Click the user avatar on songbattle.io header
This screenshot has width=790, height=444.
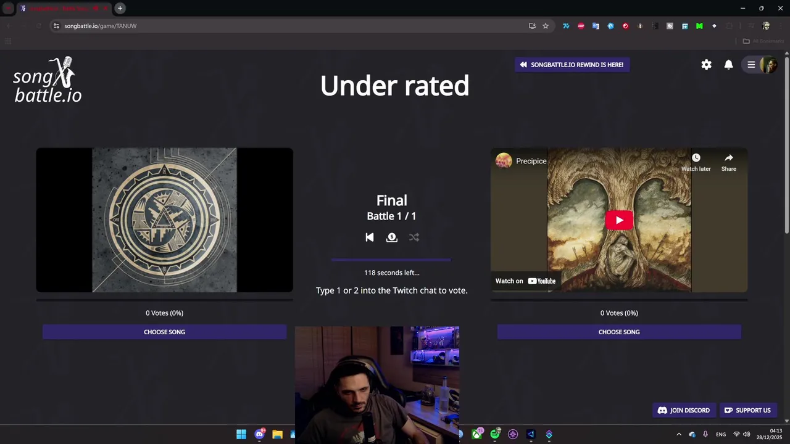point(768,65)
